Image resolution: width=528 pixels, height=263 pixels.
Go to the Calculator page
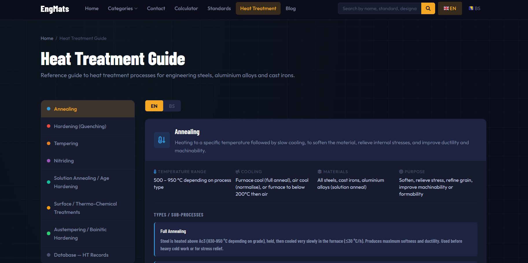coord(186,8)
